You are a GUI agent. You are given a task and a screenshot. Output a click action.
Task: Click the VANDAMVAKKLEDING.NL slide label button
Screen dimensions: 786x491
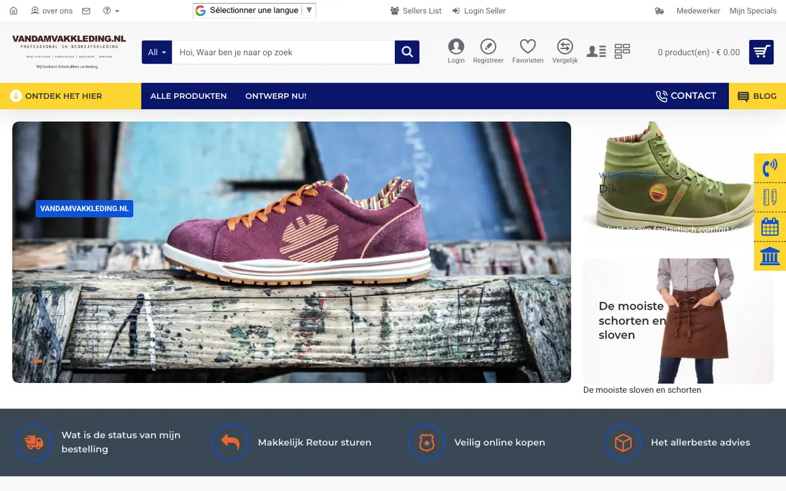[84, 209]
